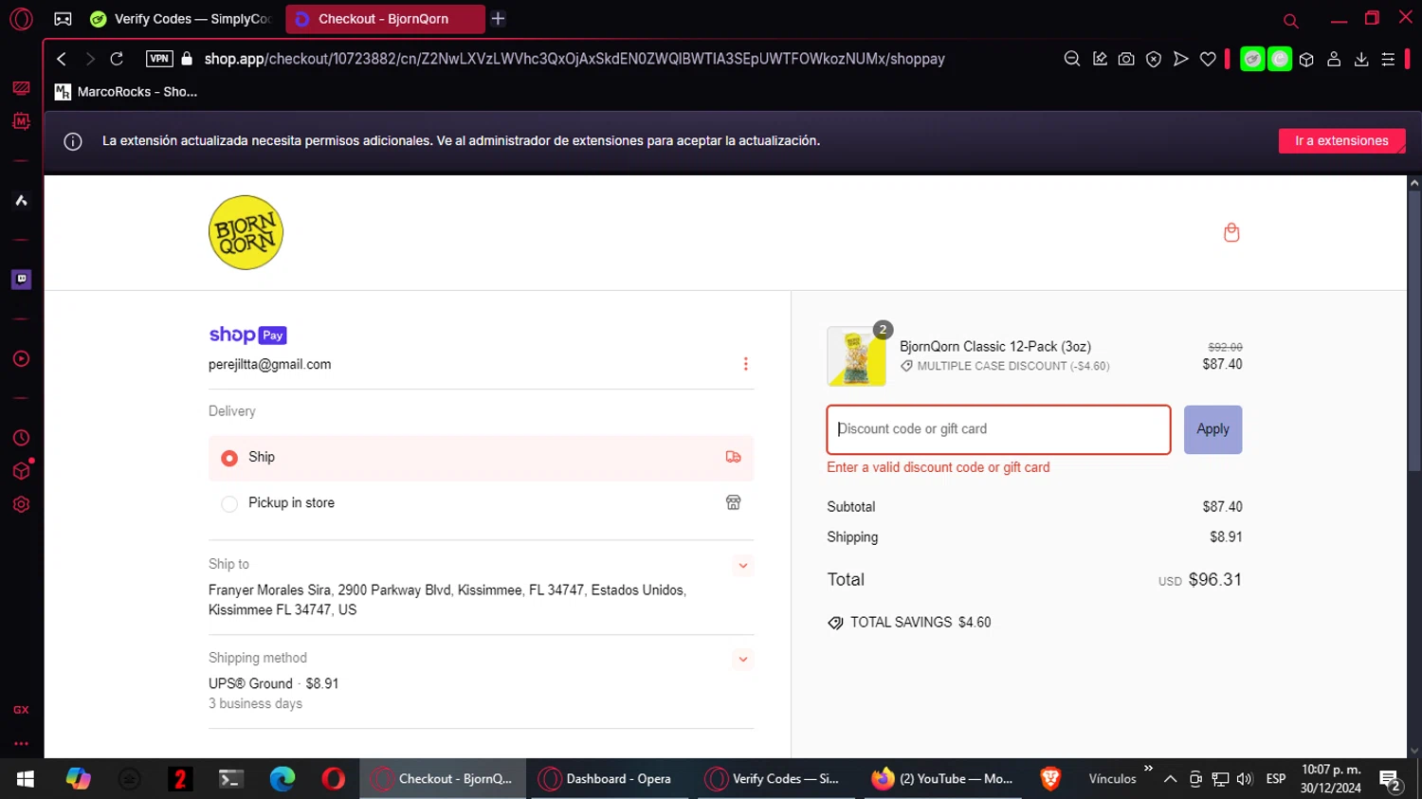The image size is (1422, 799).
Task: Open sidebar GX corner icon
Action: click(21, 710)
